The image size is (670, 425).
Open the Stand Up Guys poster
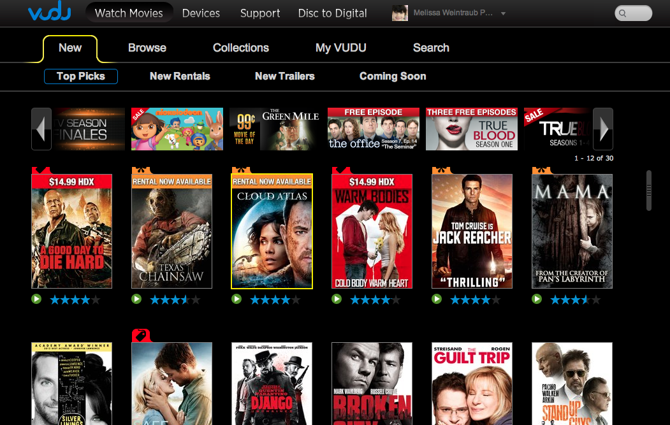572,384
